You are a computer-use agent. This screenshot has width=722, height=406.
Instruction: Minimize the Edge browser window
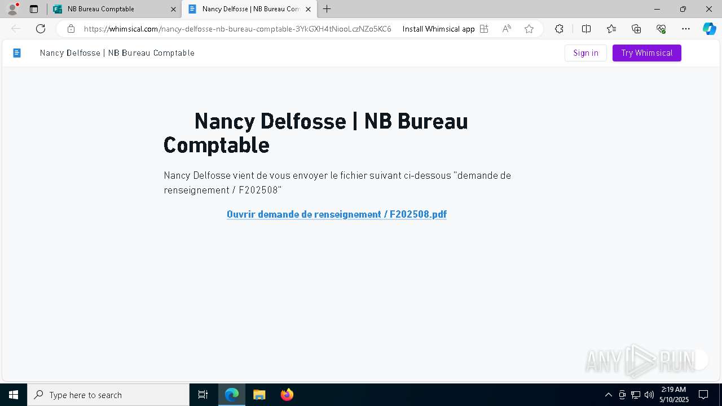(657, 9)
